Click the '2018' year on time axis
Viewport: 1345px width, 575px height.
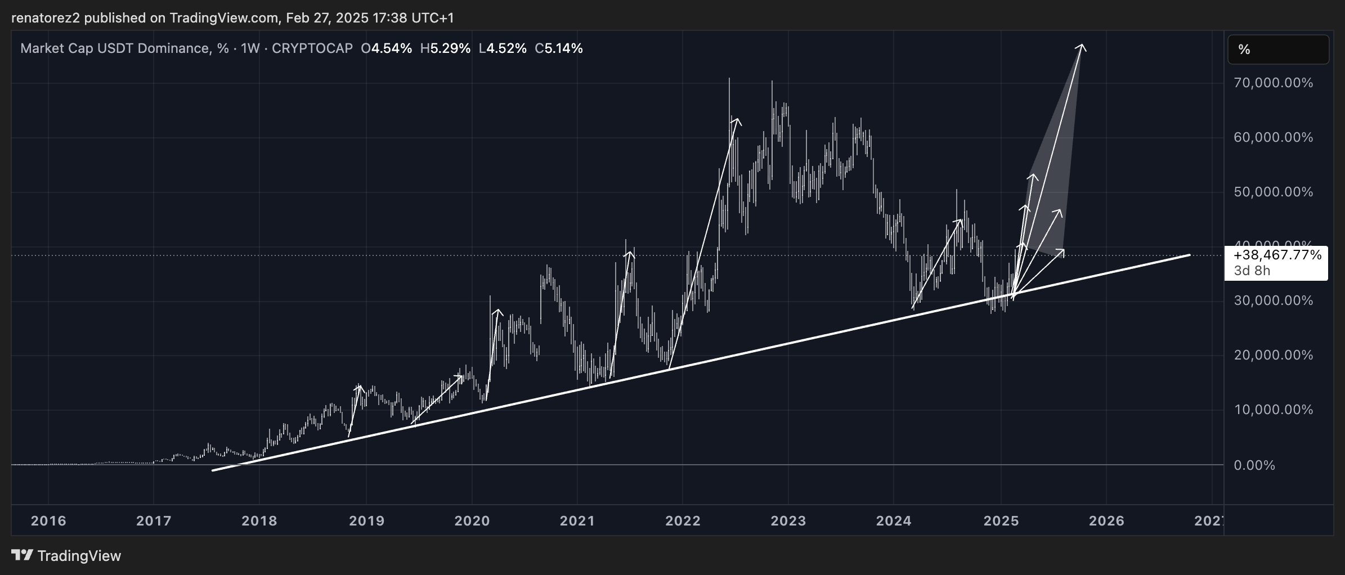pyautogui.click(x=259, y=521)
